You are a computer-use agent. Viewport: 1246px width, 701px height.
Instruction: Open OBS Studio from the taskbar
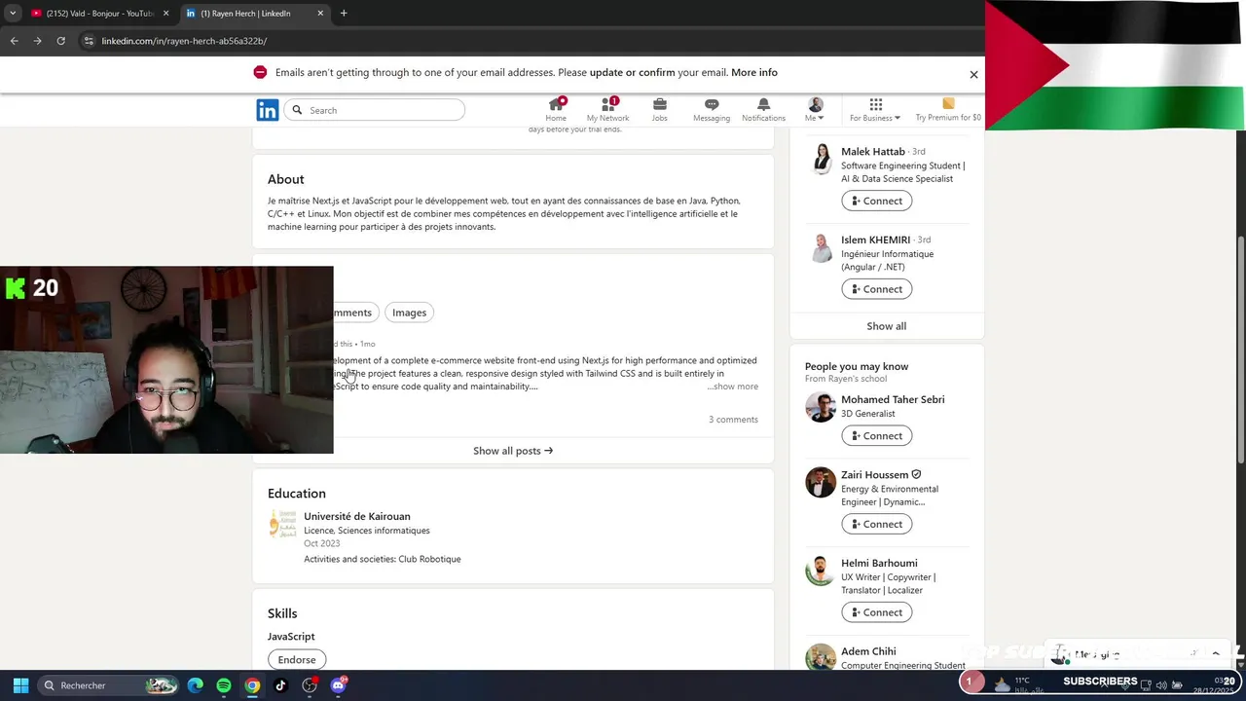coord(310,685)
